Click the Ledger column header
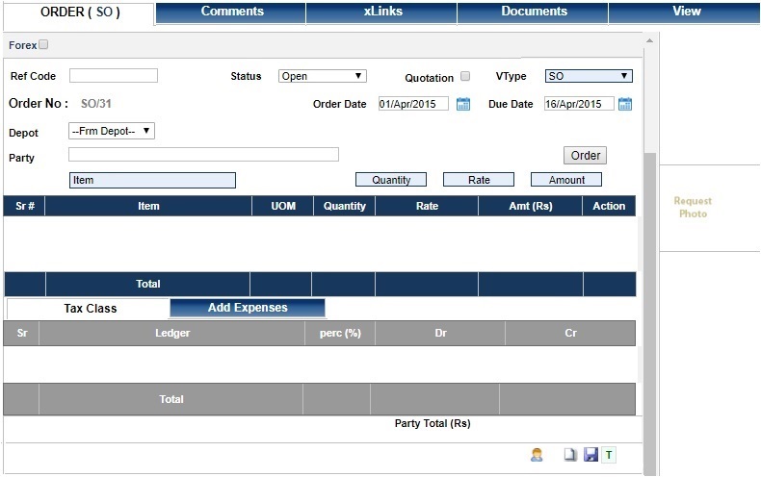 [172, 333]
